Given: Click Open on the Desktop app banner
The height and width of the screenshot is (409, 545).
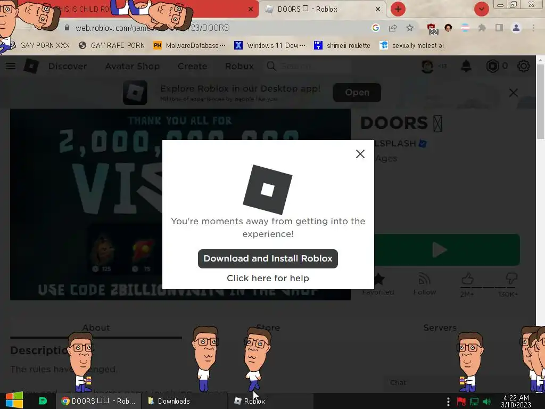Looking at the screenshot, I should [x=357, y=93].
